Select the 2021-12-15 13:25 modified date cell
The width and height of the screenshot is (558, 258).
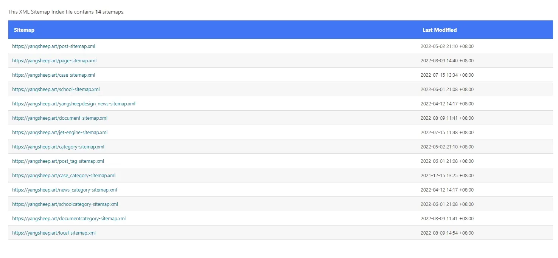pyautogui.click(x=447, y=175)
